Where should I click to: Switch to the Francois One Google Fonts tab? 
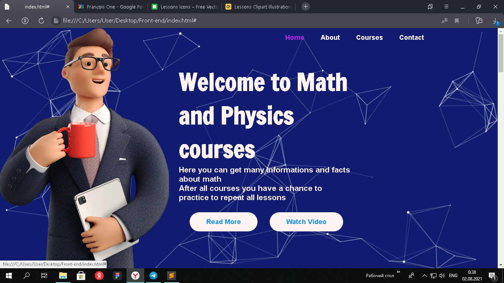111,7
